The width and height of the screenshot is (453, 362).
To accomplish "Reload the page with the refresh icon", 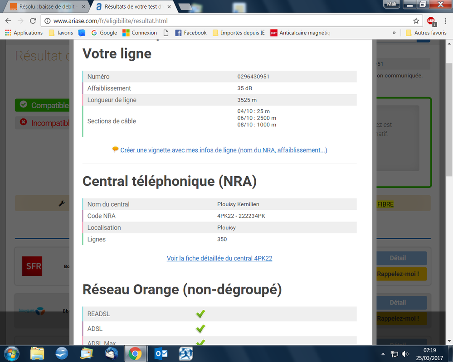I will point(33,21).
